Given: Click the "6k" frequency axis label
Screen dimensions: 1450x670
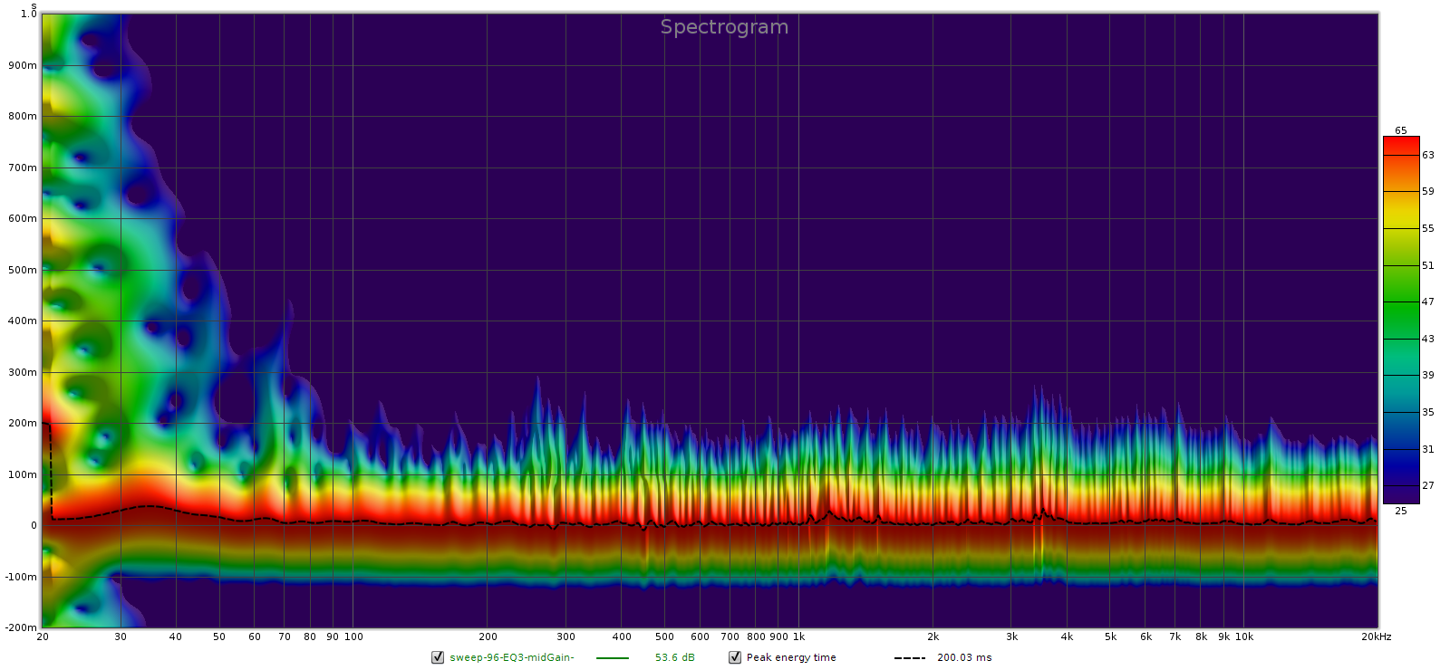Looking at the screenshot, I should tap(1145, 636).
